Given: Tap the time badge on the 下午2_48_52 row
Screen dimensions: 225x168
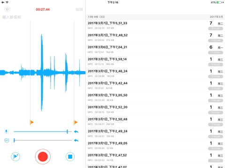Looking at the screenshot, I should (216, 41).
